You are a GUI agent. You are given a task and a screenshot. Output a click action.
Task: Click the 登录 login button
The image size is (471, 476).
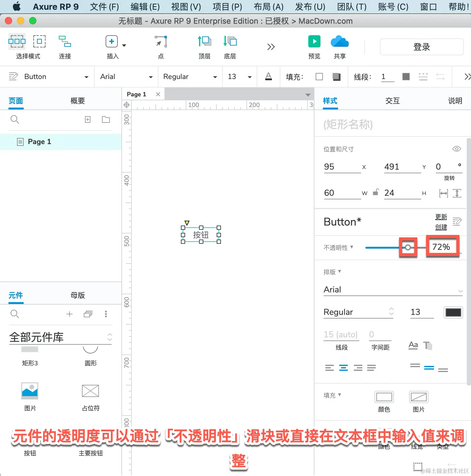(x=422, y=47)
